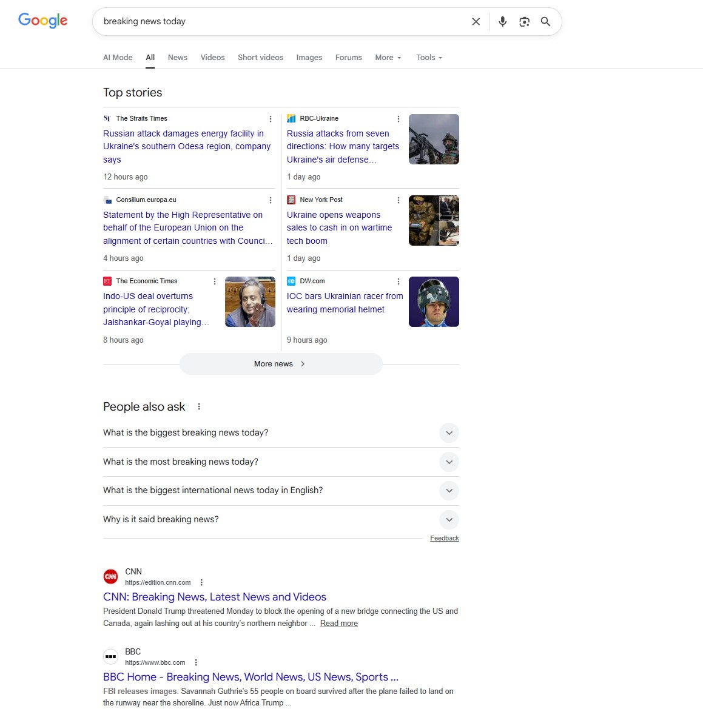Switch to the News tab
The image size is (703, 720).
[177, 57]
